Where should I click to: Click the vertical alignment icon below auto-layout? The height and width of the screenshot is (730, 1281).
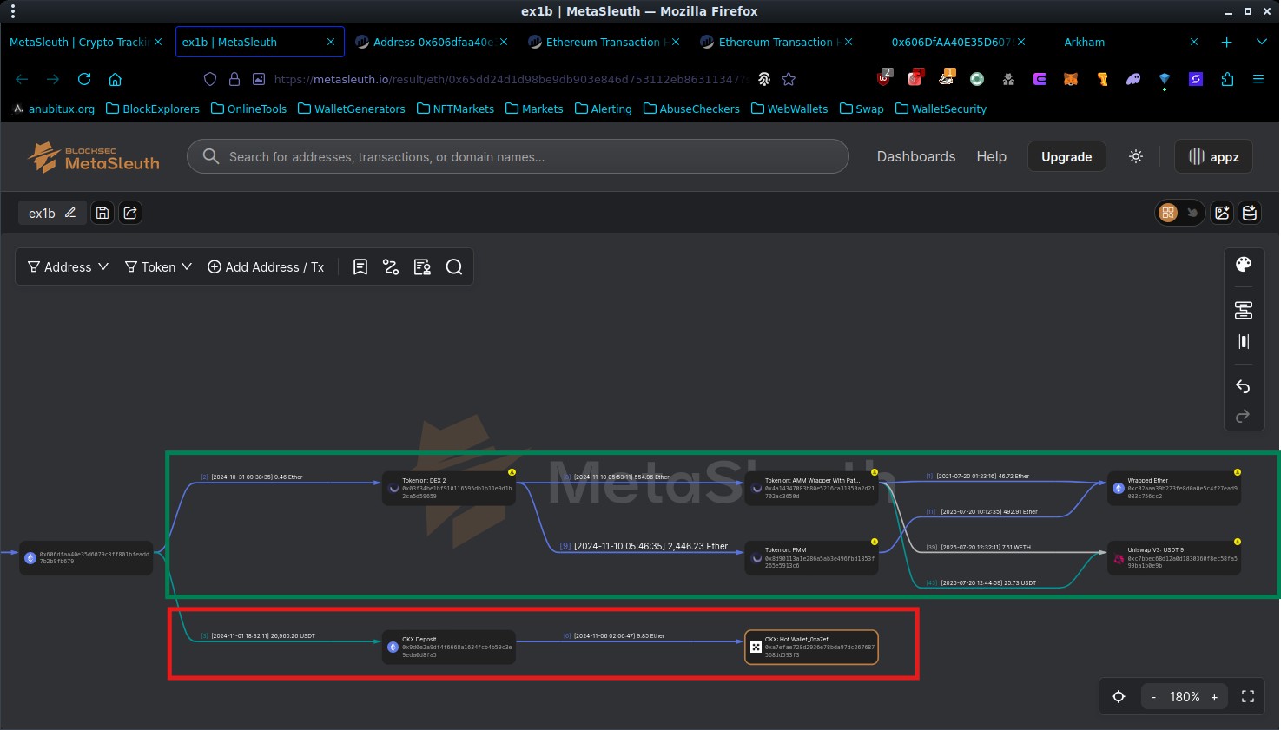tap(1244, 342)
